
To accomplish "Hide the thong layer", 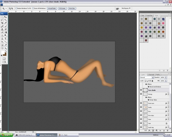I will pyautogui.click(x=141, y=94).
